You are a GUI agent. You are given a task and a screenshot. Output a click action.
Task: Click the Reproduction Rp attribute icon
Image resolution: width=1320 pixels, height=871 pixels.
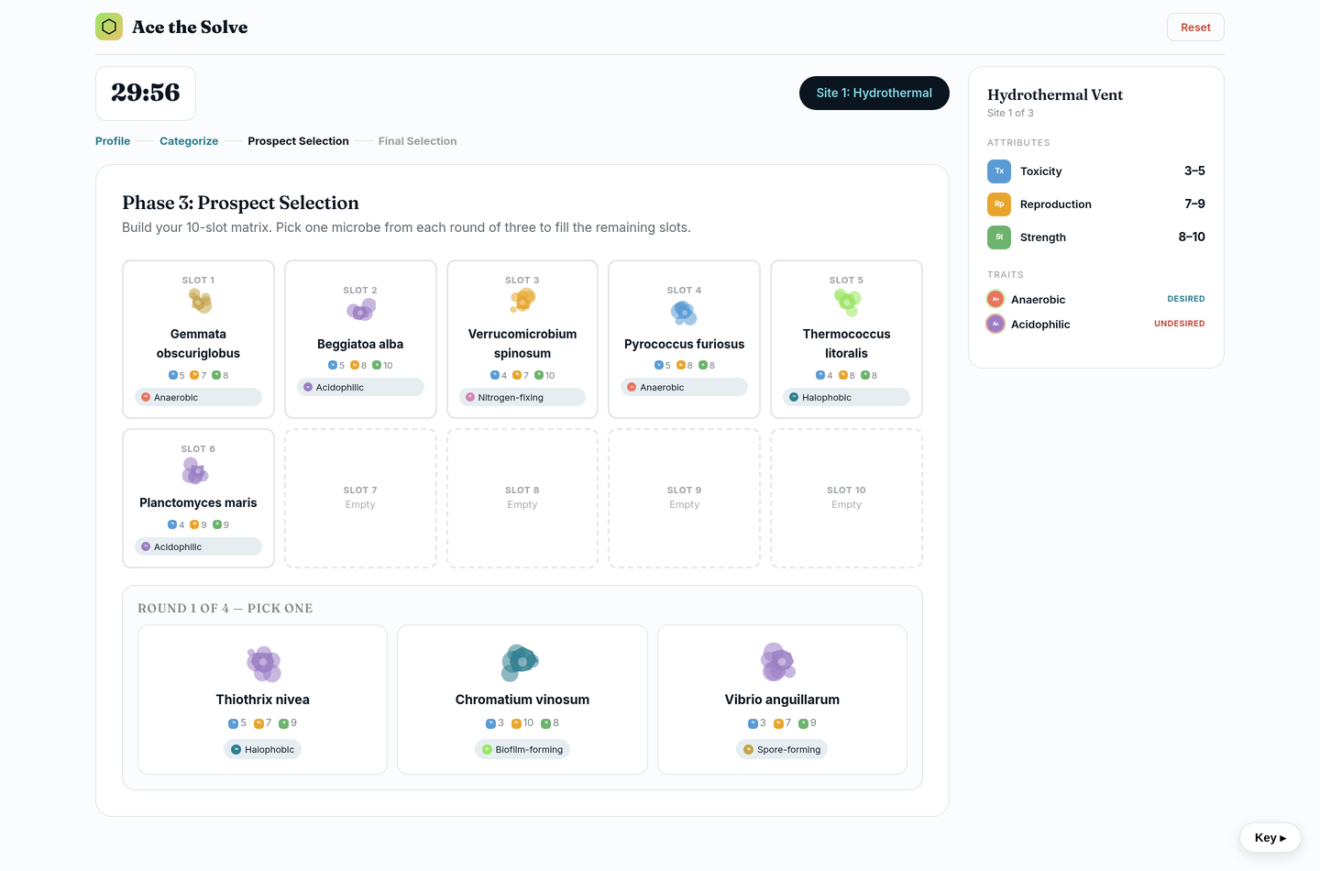999,204
